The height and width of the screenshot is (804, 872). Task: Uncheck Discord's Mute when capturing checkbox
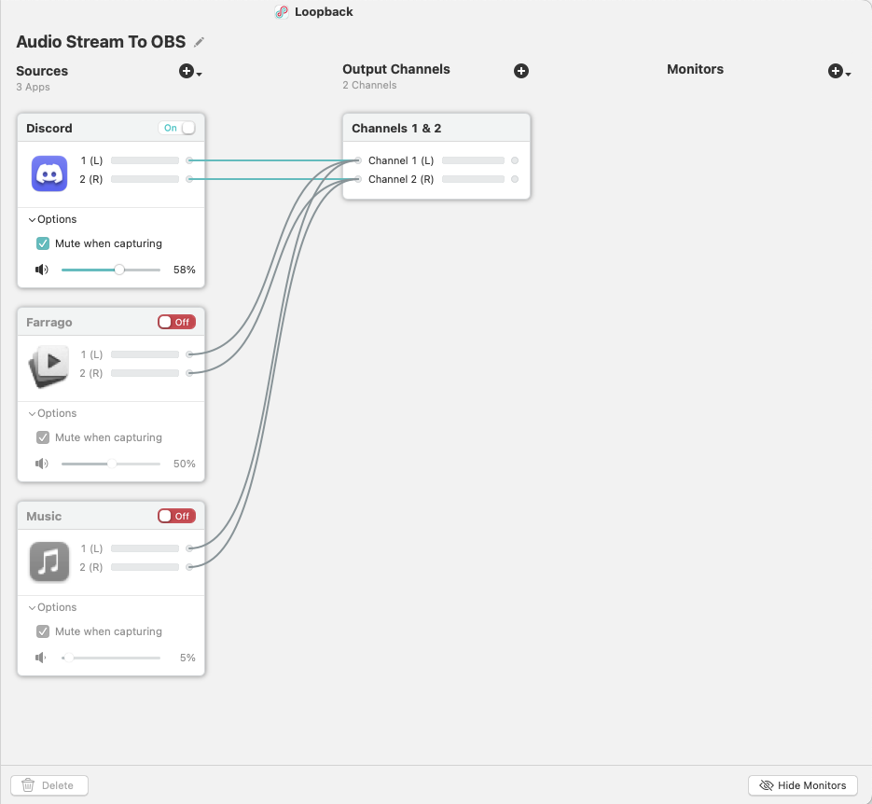[x=43, y=243]
